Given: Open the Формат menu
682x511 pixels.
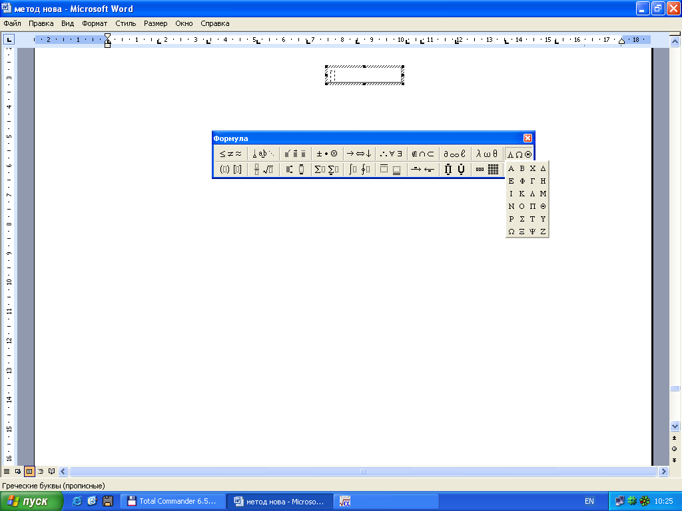Looking at the screenshot, I should (95, 23).
